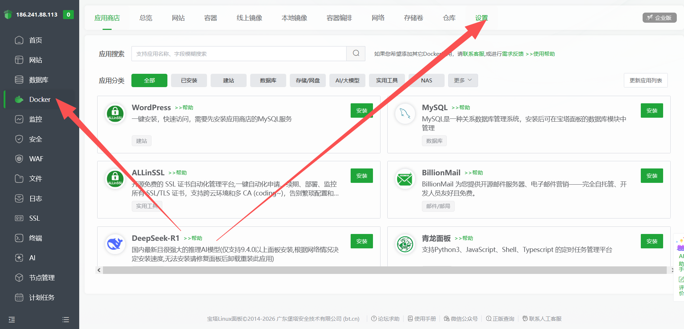The width and height of the screenshot is (684, 329).
Task: Select the 实用工具 category filter button
Action: [387, 80]
